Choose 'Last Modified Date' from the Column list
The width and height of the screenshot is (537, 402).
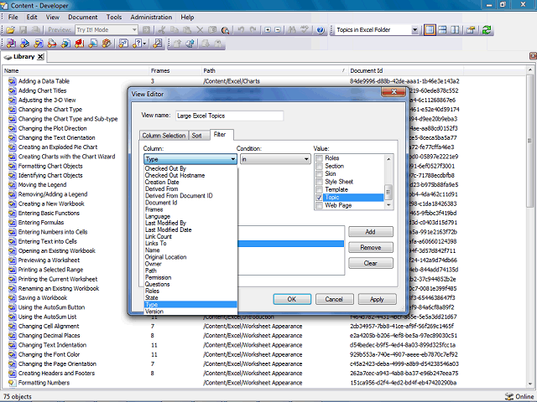click(x=190, y=230)
